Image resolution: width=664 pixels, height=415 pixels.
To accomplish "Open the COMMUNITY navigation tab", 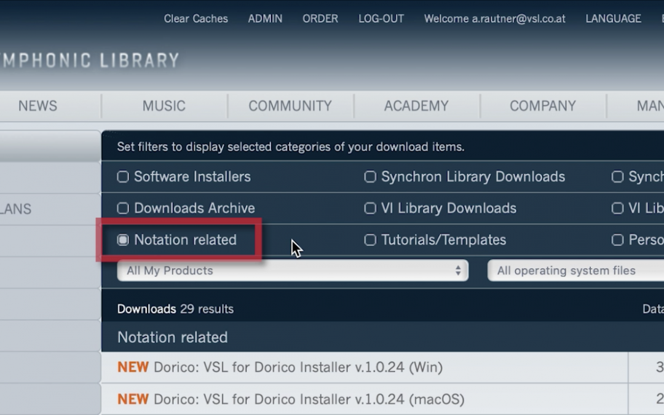I will [x=290, y=106].
